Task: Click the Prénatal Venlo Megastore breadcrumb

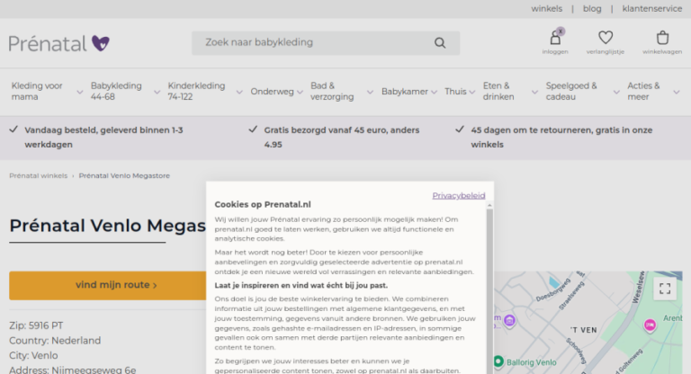Action: (124, 176)
